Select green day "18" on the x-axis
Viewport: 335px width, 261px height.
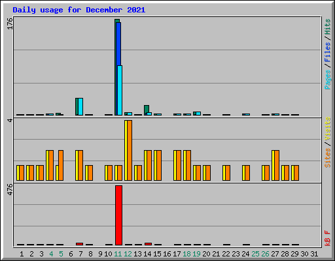pos(186,254)
